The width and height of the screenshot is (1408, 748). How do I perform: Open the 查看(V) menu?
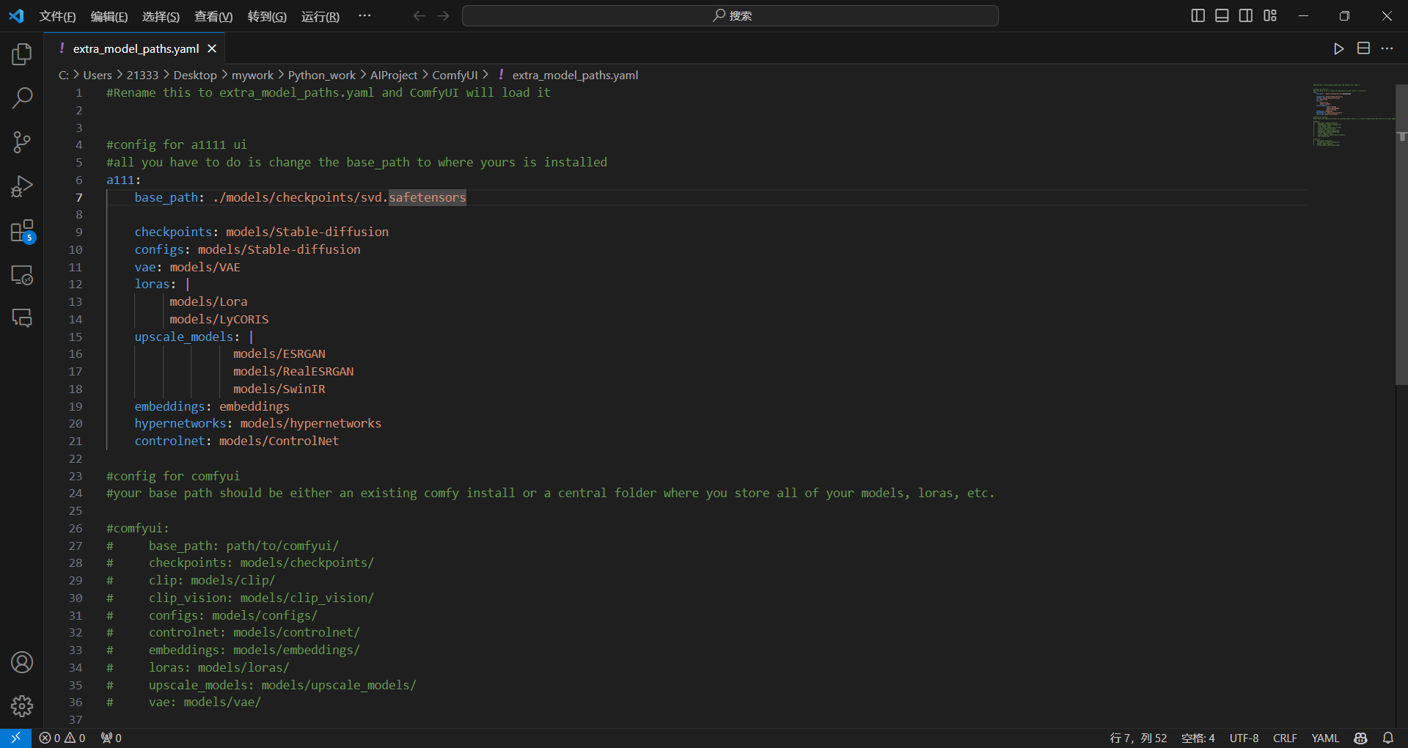[213, 16]
